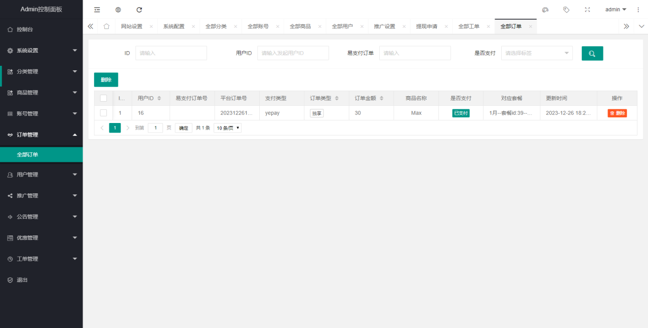Sort the 订单金额 column

(381, 98)
